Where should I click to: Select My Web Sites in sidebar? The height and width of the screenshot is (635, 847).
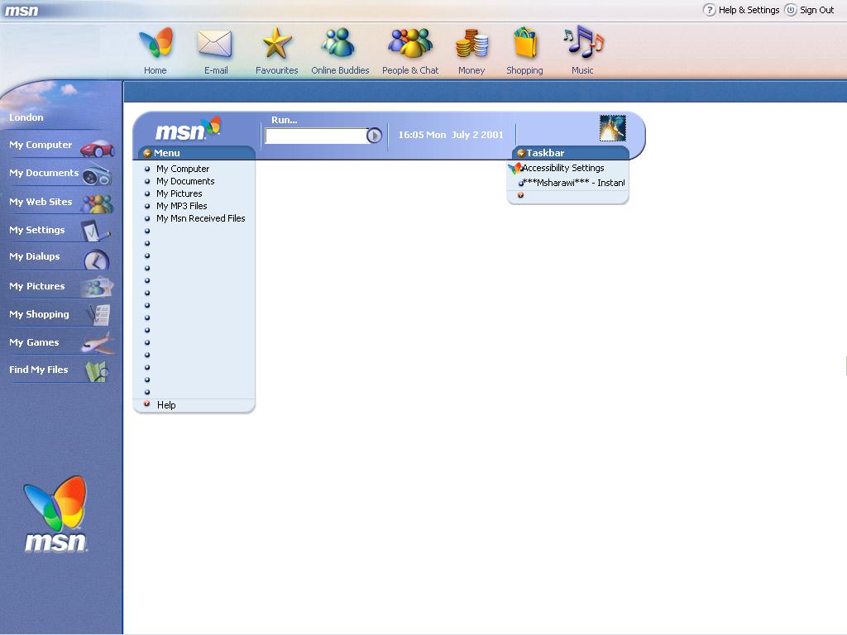41,202
